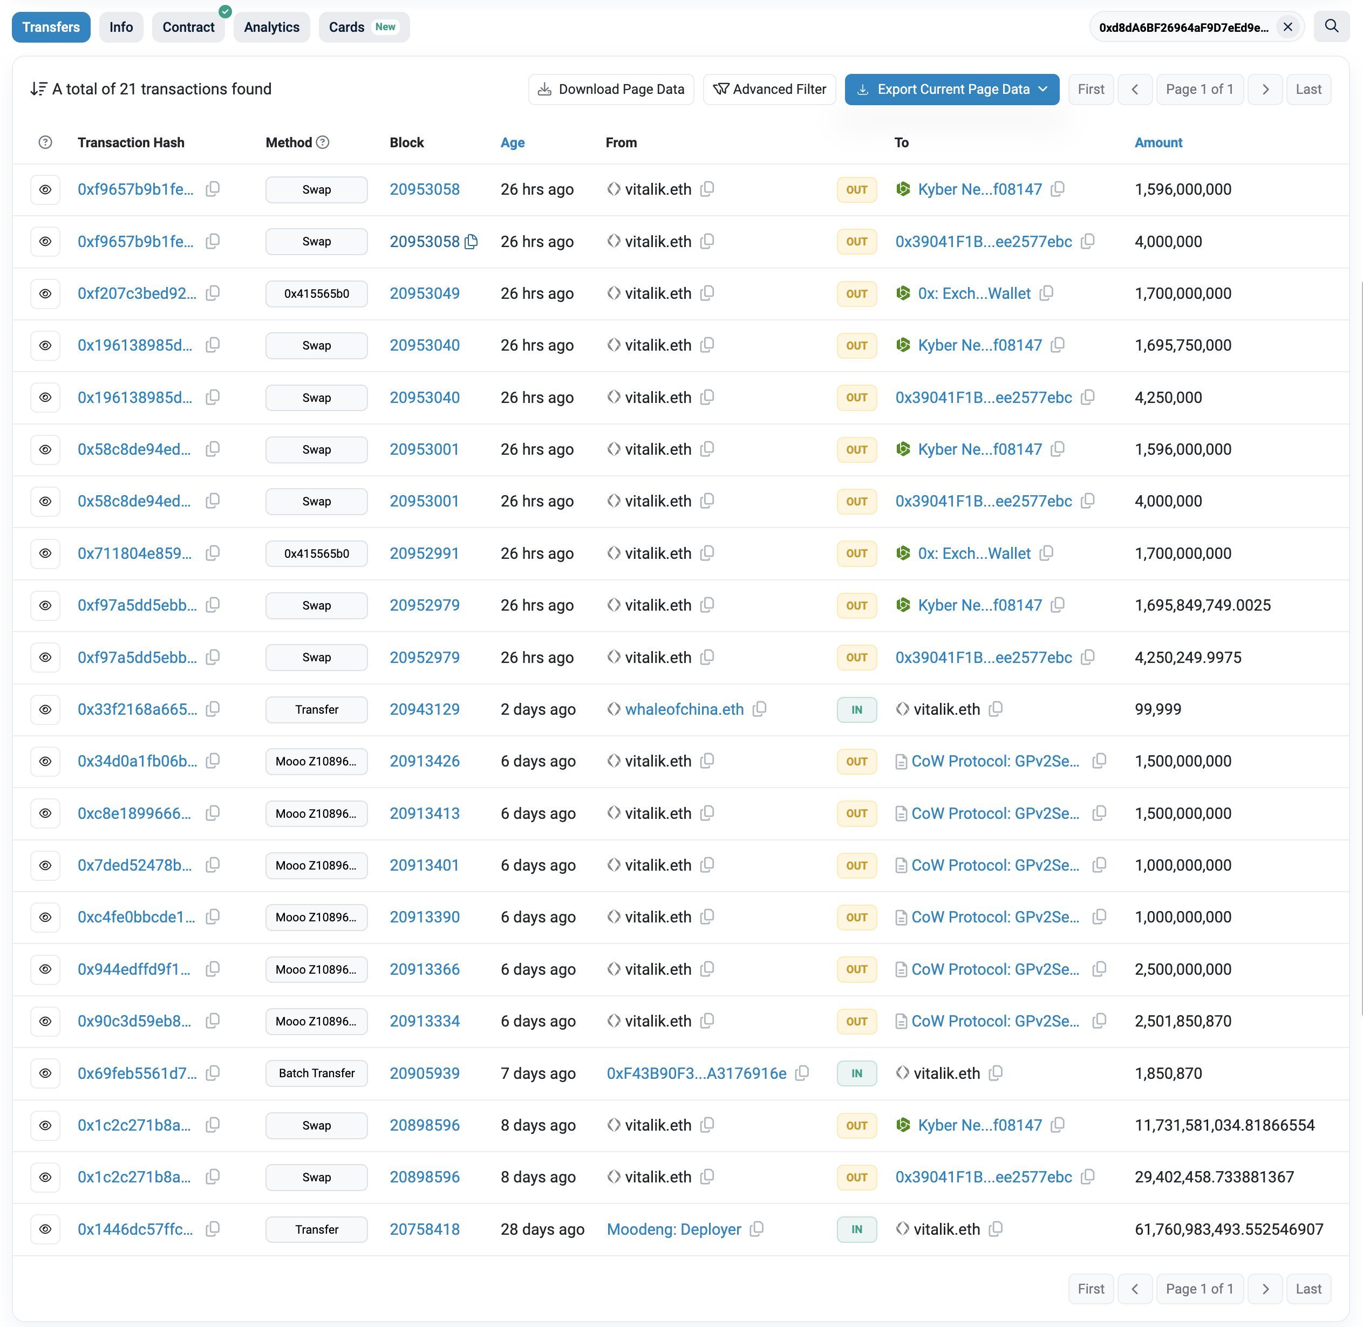This screenshot has height=1327, width=1363.
Task: Click the CoW Protocol contract page icon
Action: (902, 761)
